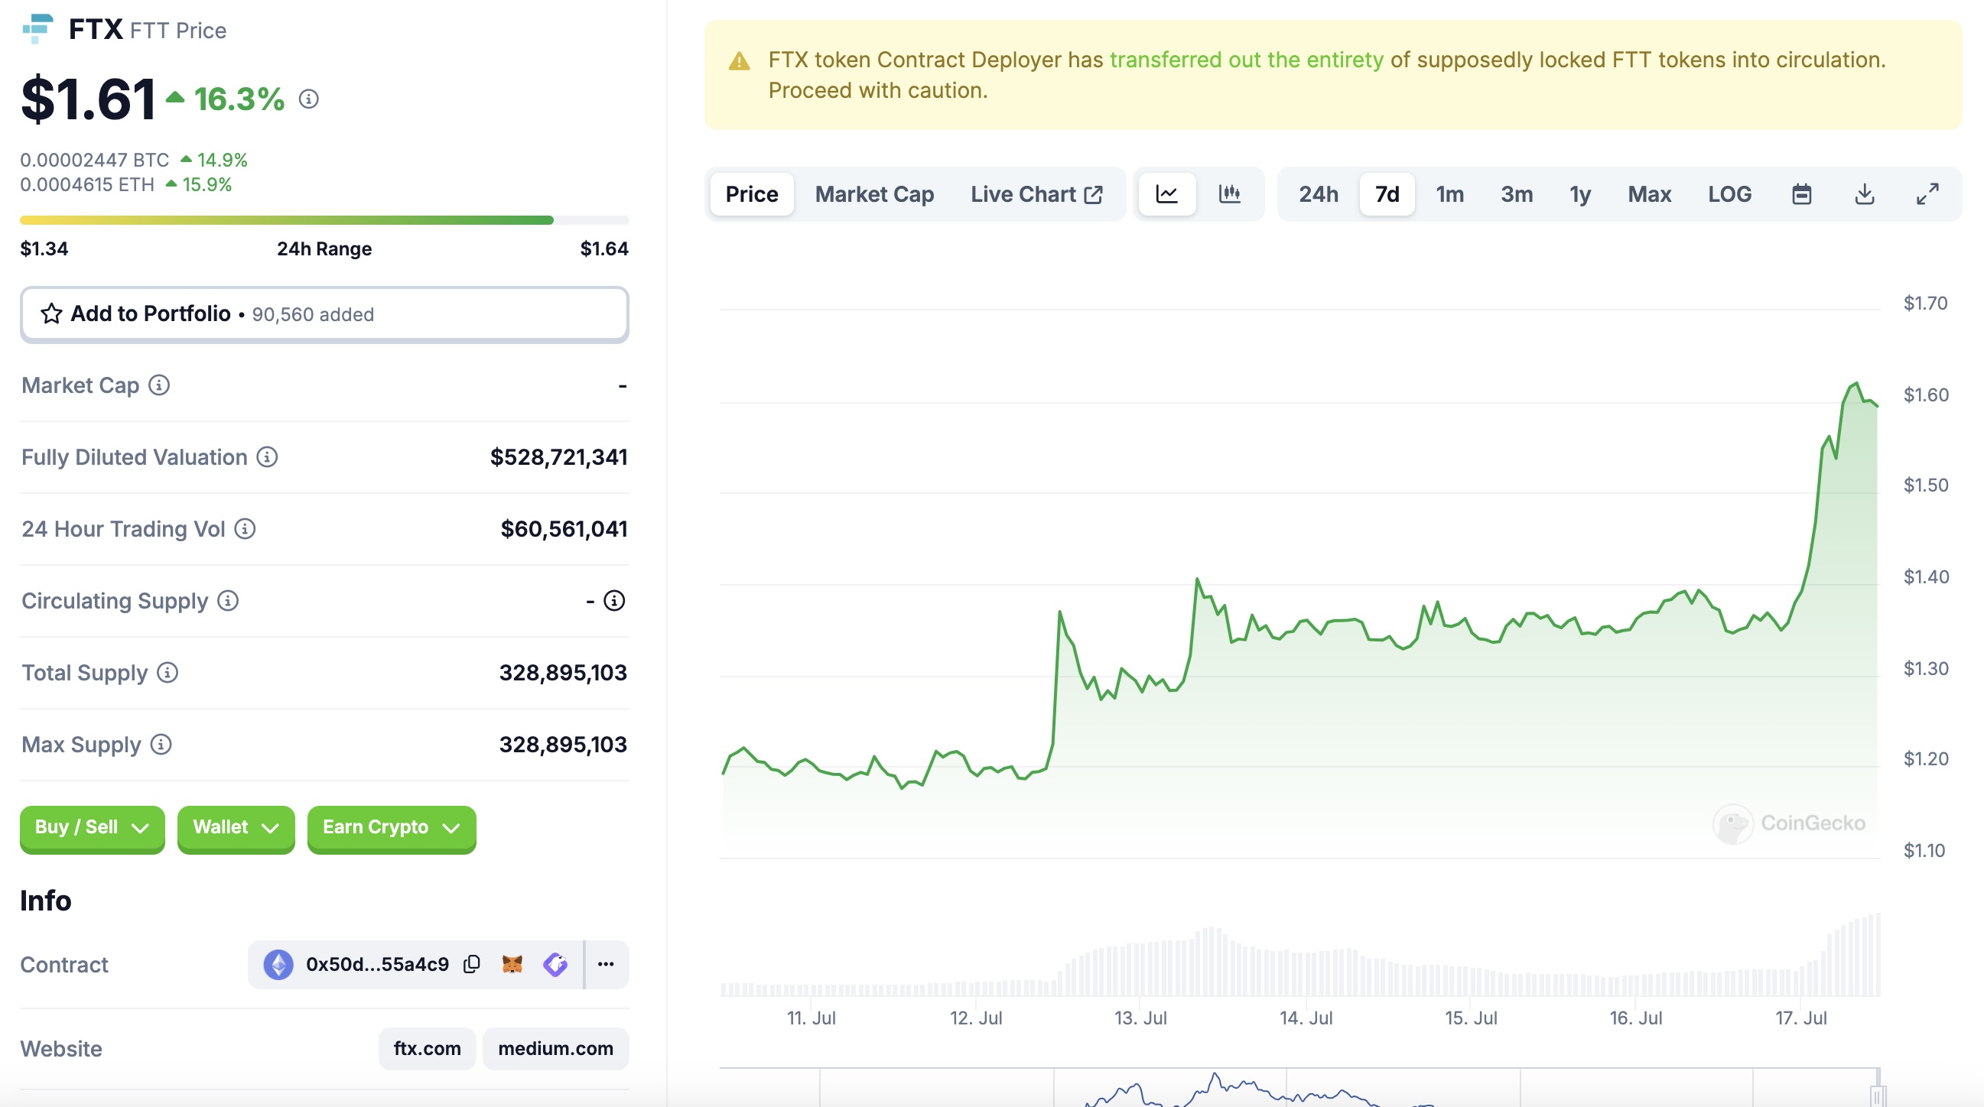
Task: Switch to the Market Cap tab
Action: 874,194
